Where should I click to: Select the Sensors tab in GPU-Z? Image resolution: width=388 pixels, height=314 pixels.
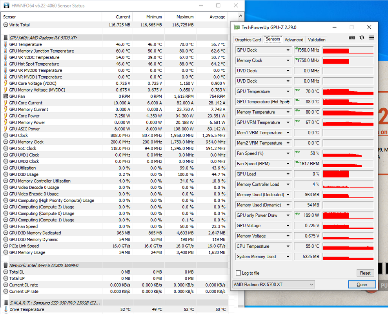[x=273, y=39]
